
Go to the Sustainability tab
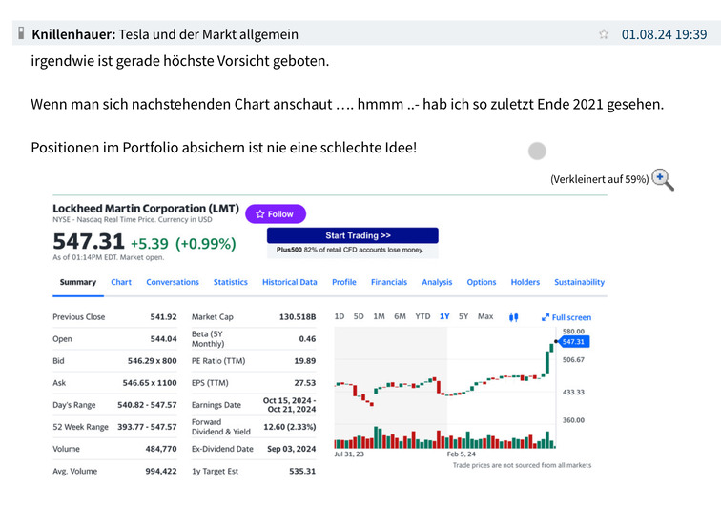pos(579,282)
